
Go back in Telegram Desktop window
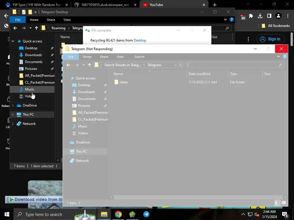(15, 28)
